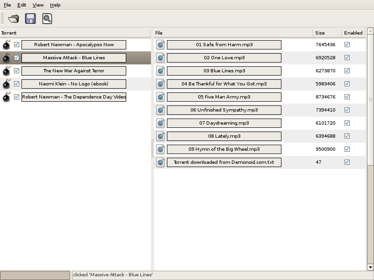This screenshot has width=374, height=280.
Task: Toggle Enabled checkbox for the Demonoid.com.txt file
Action: click(x=347, y=162)
